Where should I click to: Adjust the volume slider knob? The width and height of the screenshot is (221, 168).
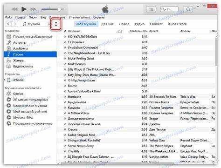click(x=59, y=9)
